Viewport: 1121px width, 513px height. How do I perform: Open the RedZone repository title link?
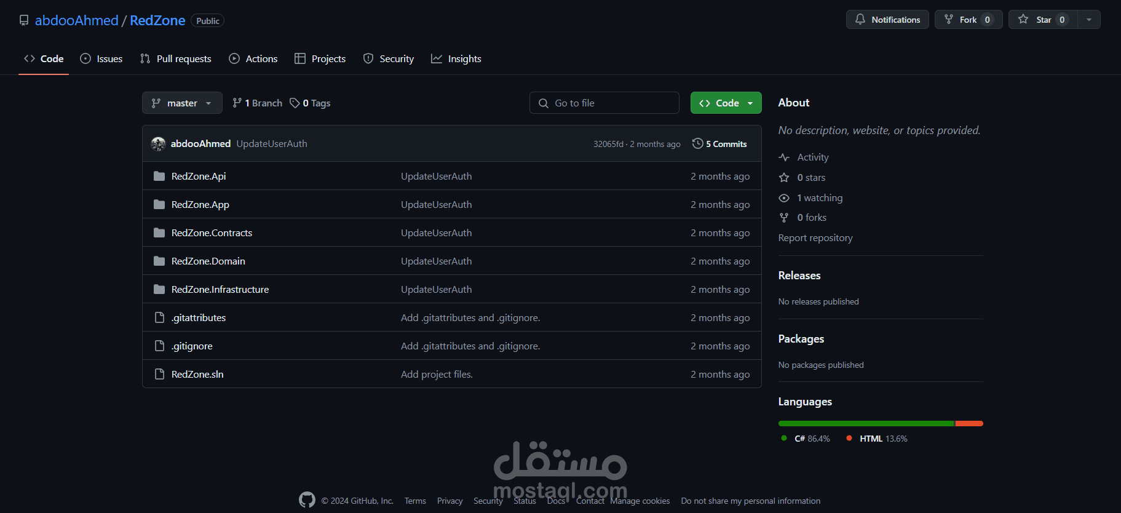coord(157,20)
